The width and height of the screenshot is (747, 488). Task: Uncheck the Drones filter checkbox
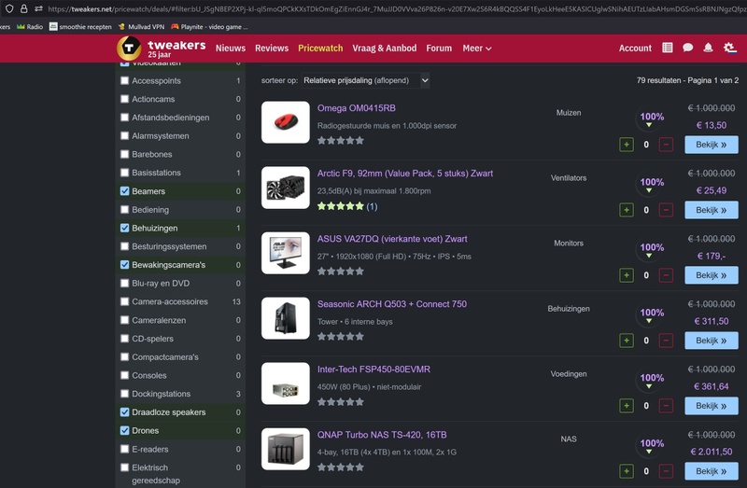(125, 430)
